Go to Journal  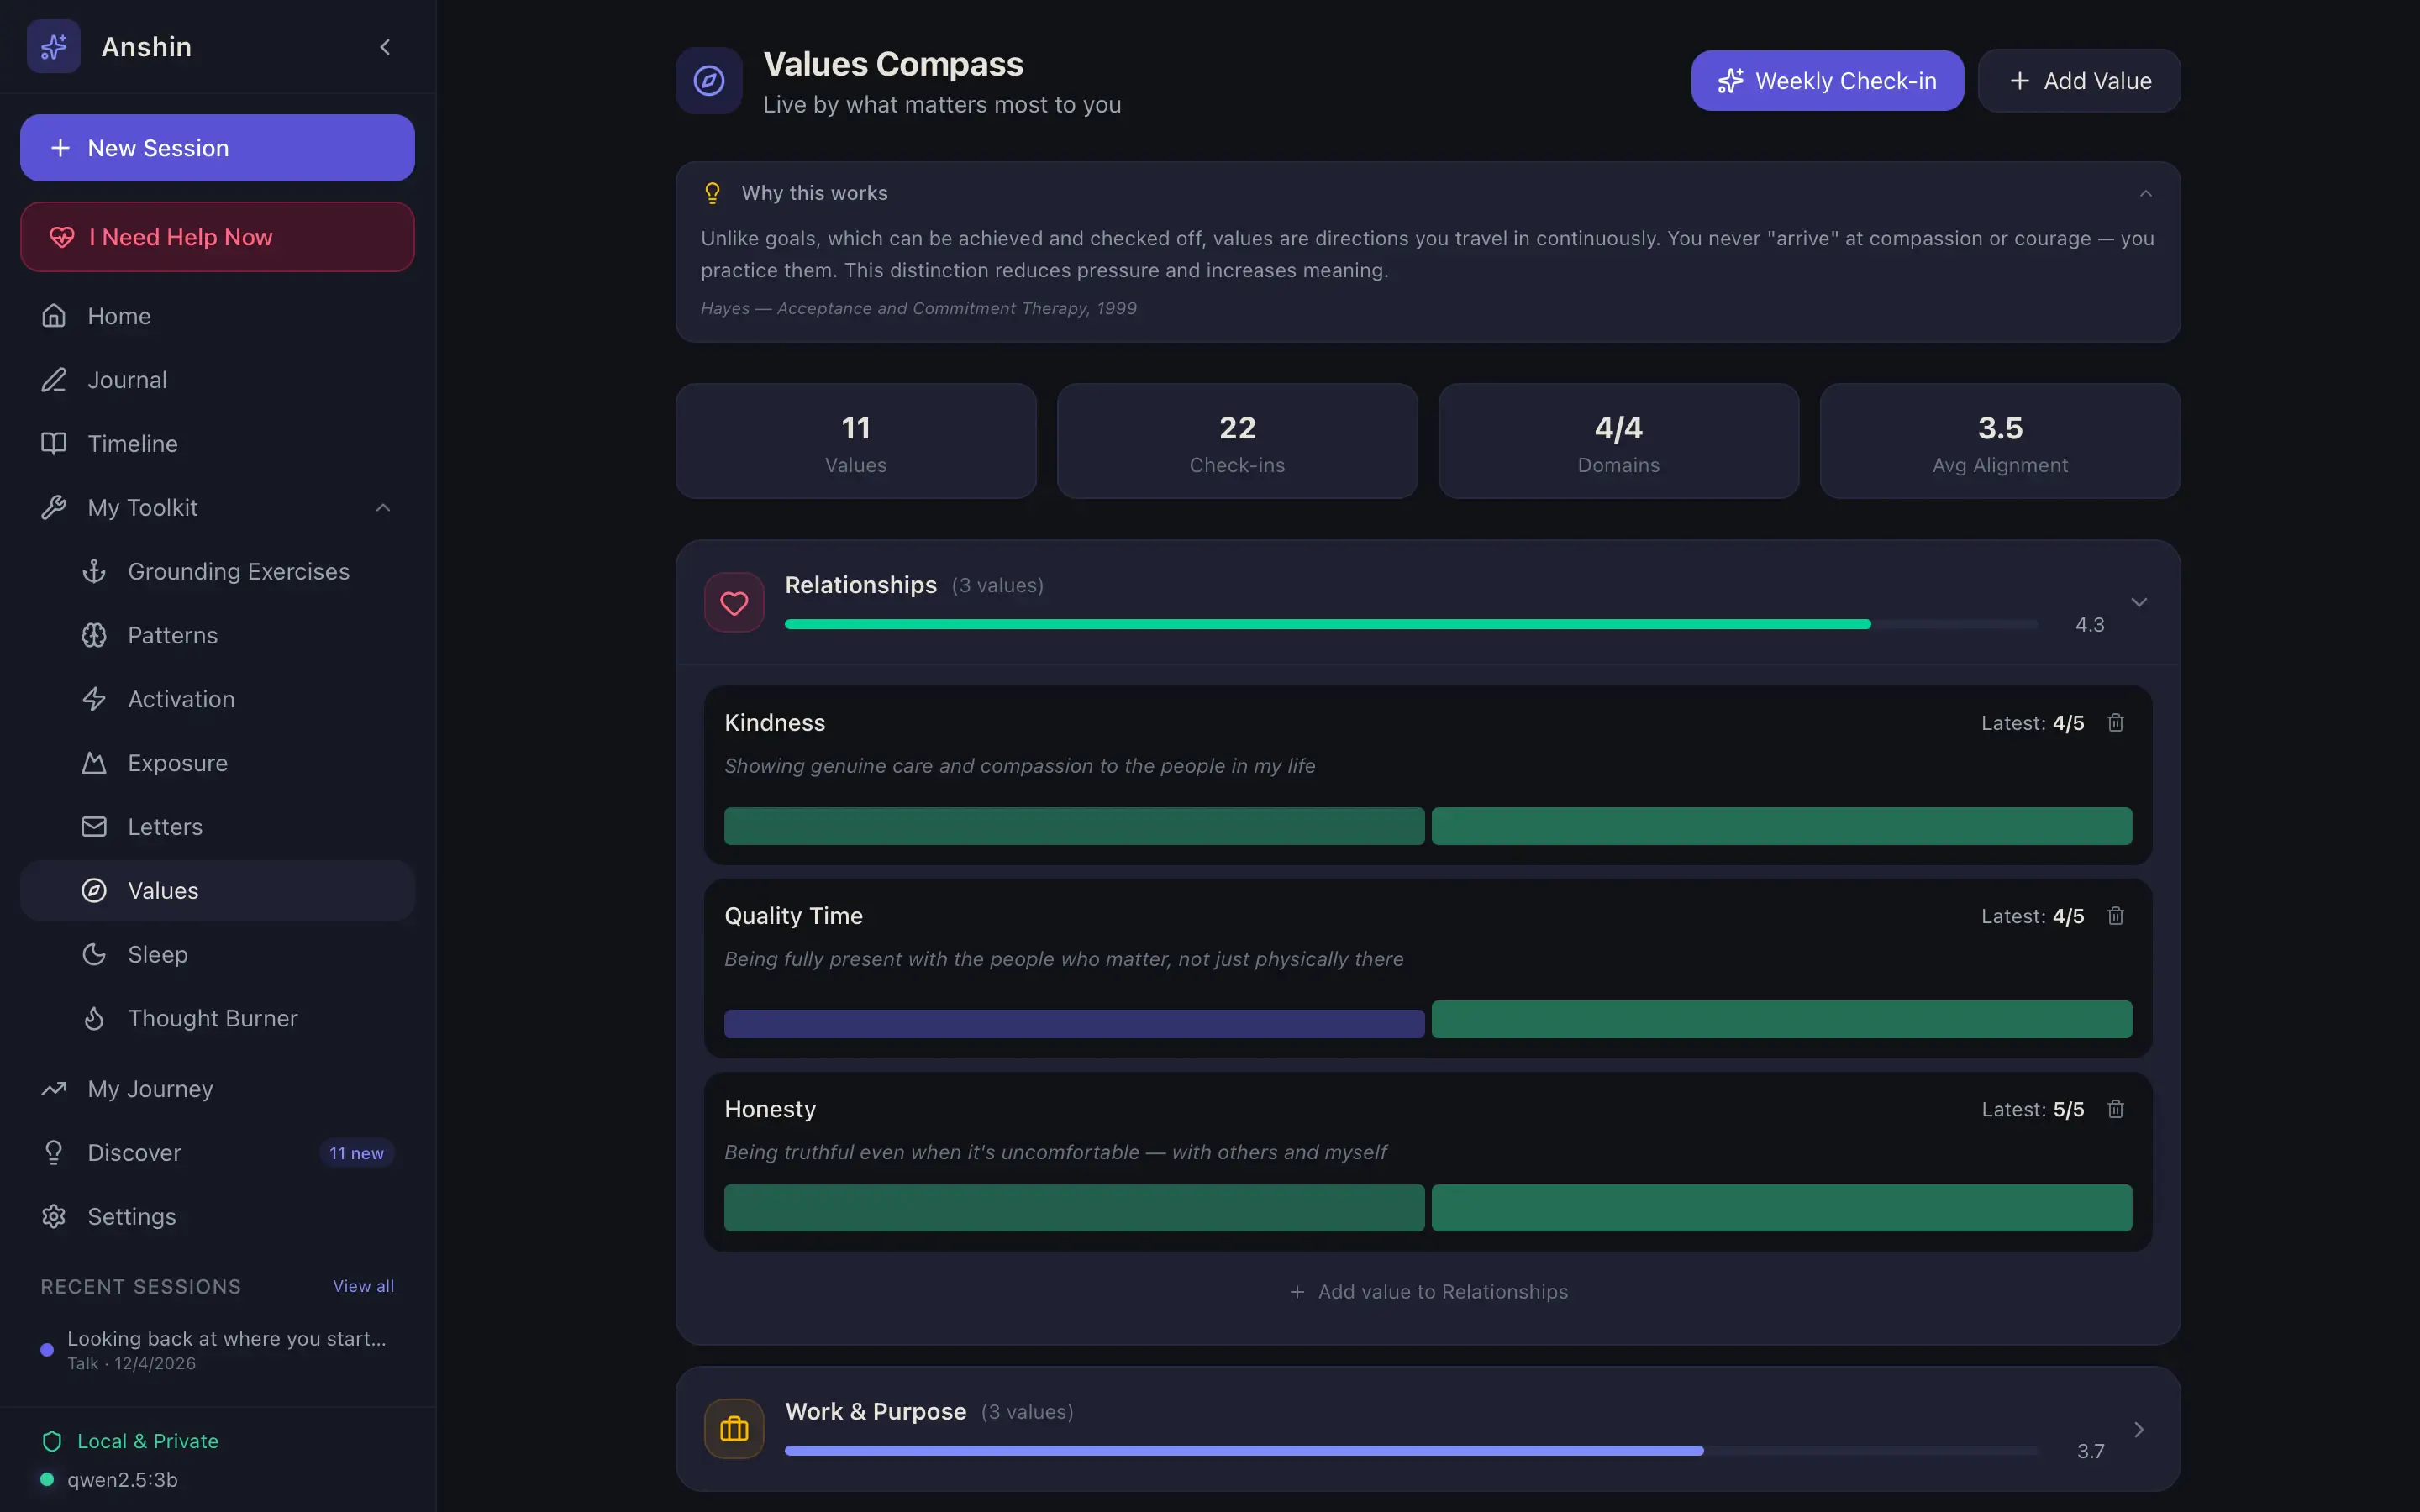point(217,380)
